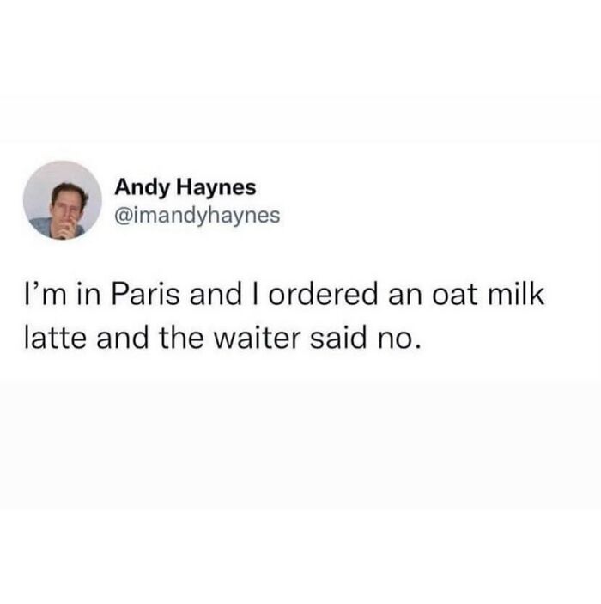Click the word ordered in the tweet
This screenshot has width=601, height=604.
(x=323, y=295)
